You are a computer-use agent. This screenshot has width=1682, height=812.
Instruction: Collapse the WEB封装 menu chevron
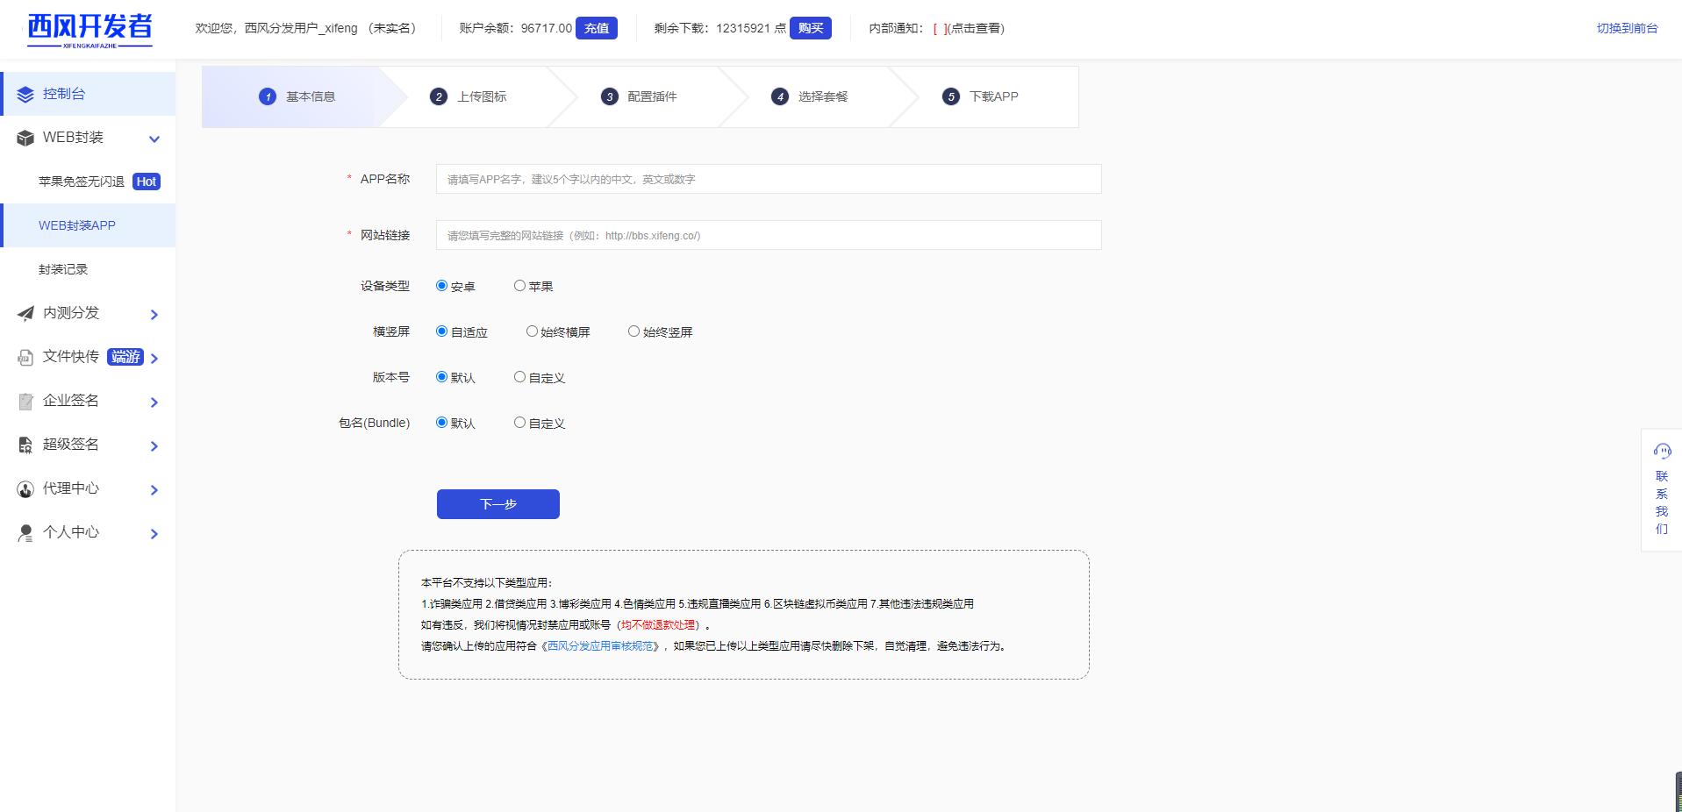coord(154,139)
